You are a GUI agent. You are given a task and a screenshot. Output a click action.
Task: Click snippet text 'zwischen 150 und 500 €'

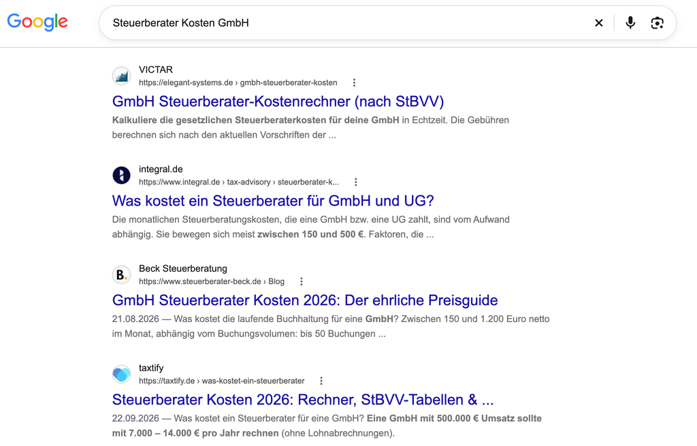pyautogui.click(x=310, y=234)
